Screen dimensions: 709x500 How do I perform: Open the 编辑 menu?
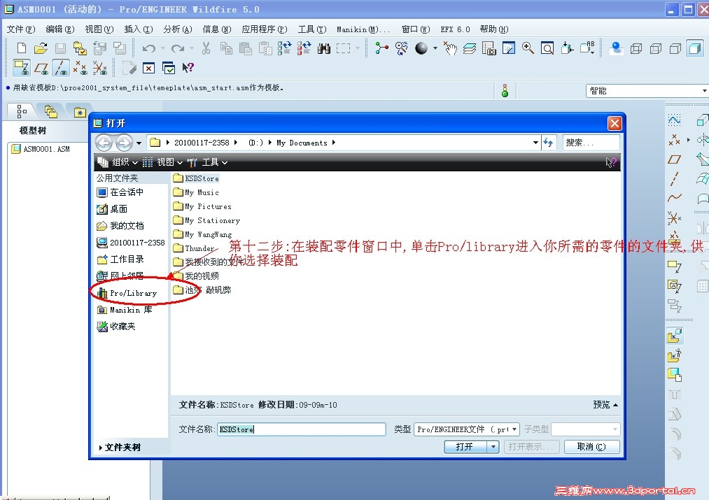pos(60,29)
